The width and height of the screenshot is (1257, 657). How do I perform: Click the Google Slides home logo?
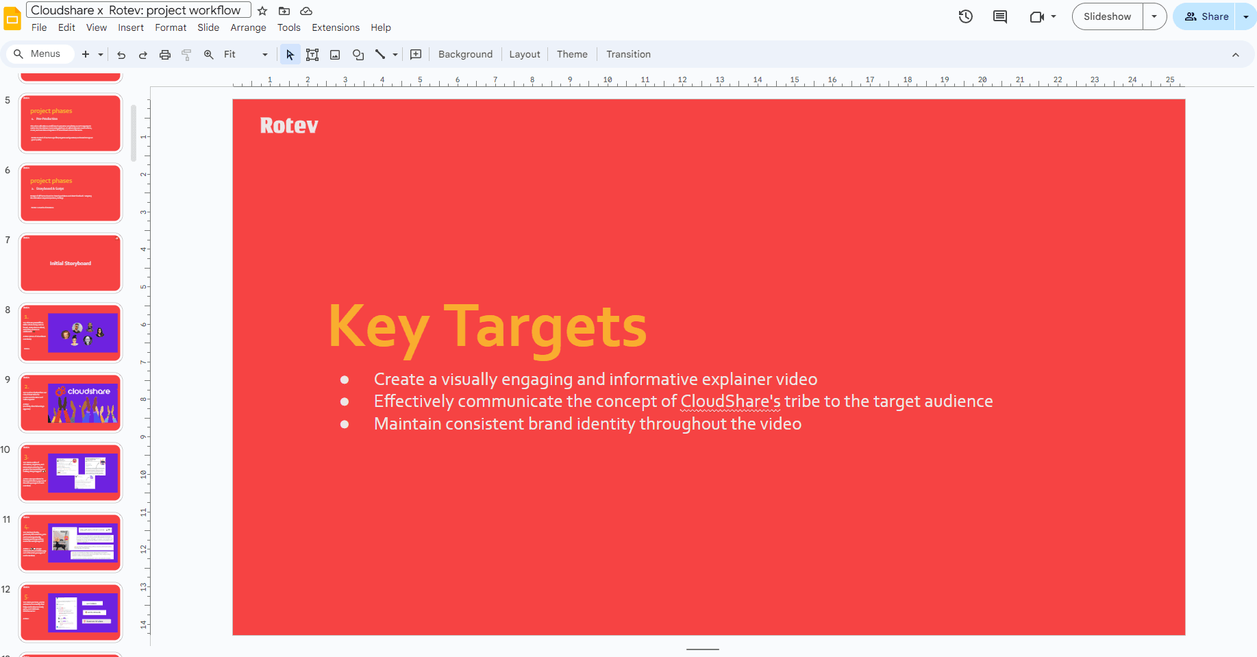point(12,18)
